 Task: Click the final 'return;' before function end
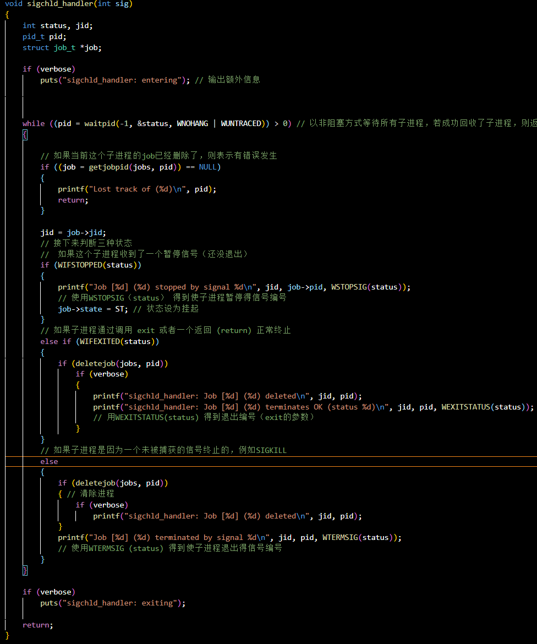click(x=38, y=625)
